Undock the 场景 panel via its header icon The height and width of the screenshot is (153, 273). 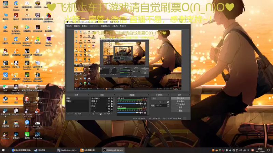pyautogui.click(x=88, y=95)
